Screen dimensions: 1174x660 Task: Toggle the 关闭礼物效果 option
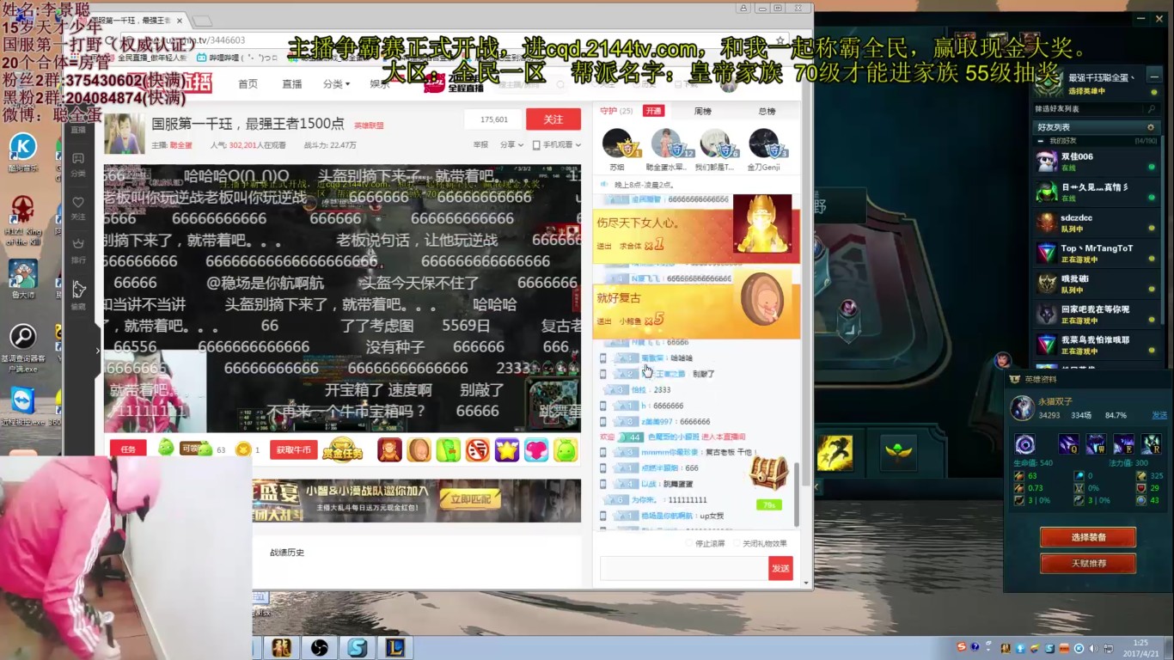(760, 543)
